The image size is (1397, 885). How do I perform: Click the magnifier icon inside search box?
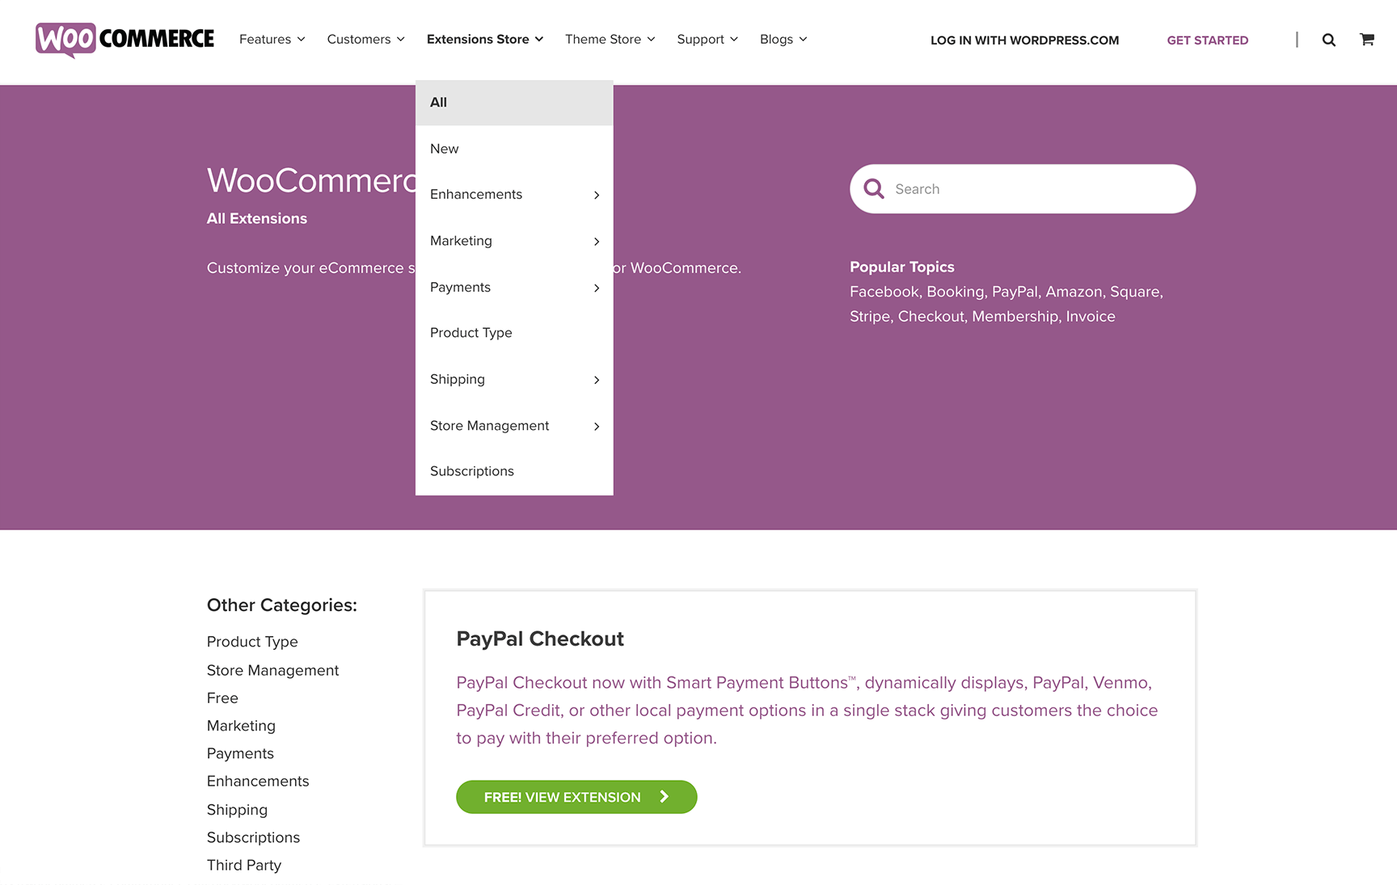(x=873, y=189)
